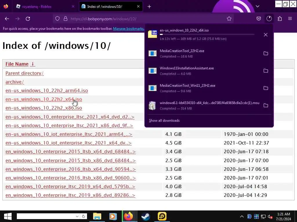Close the royanlanq - Roblox tab

coord(73,6)
